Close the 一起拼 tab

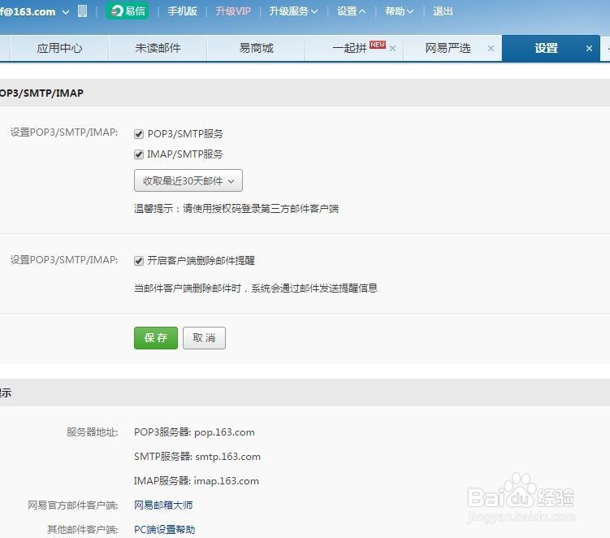[x=393, y=49]
